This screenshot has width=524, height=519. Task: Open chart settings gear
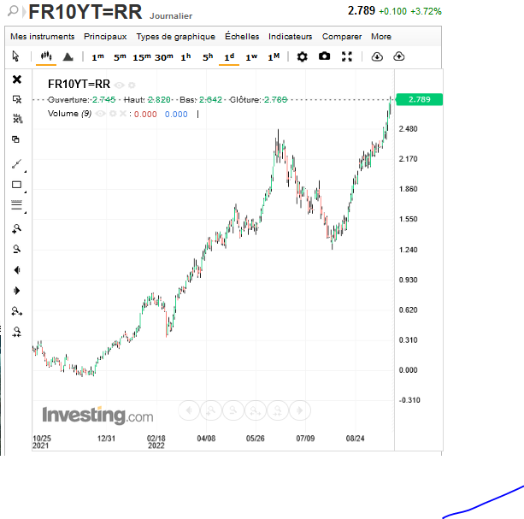point(302,56)
